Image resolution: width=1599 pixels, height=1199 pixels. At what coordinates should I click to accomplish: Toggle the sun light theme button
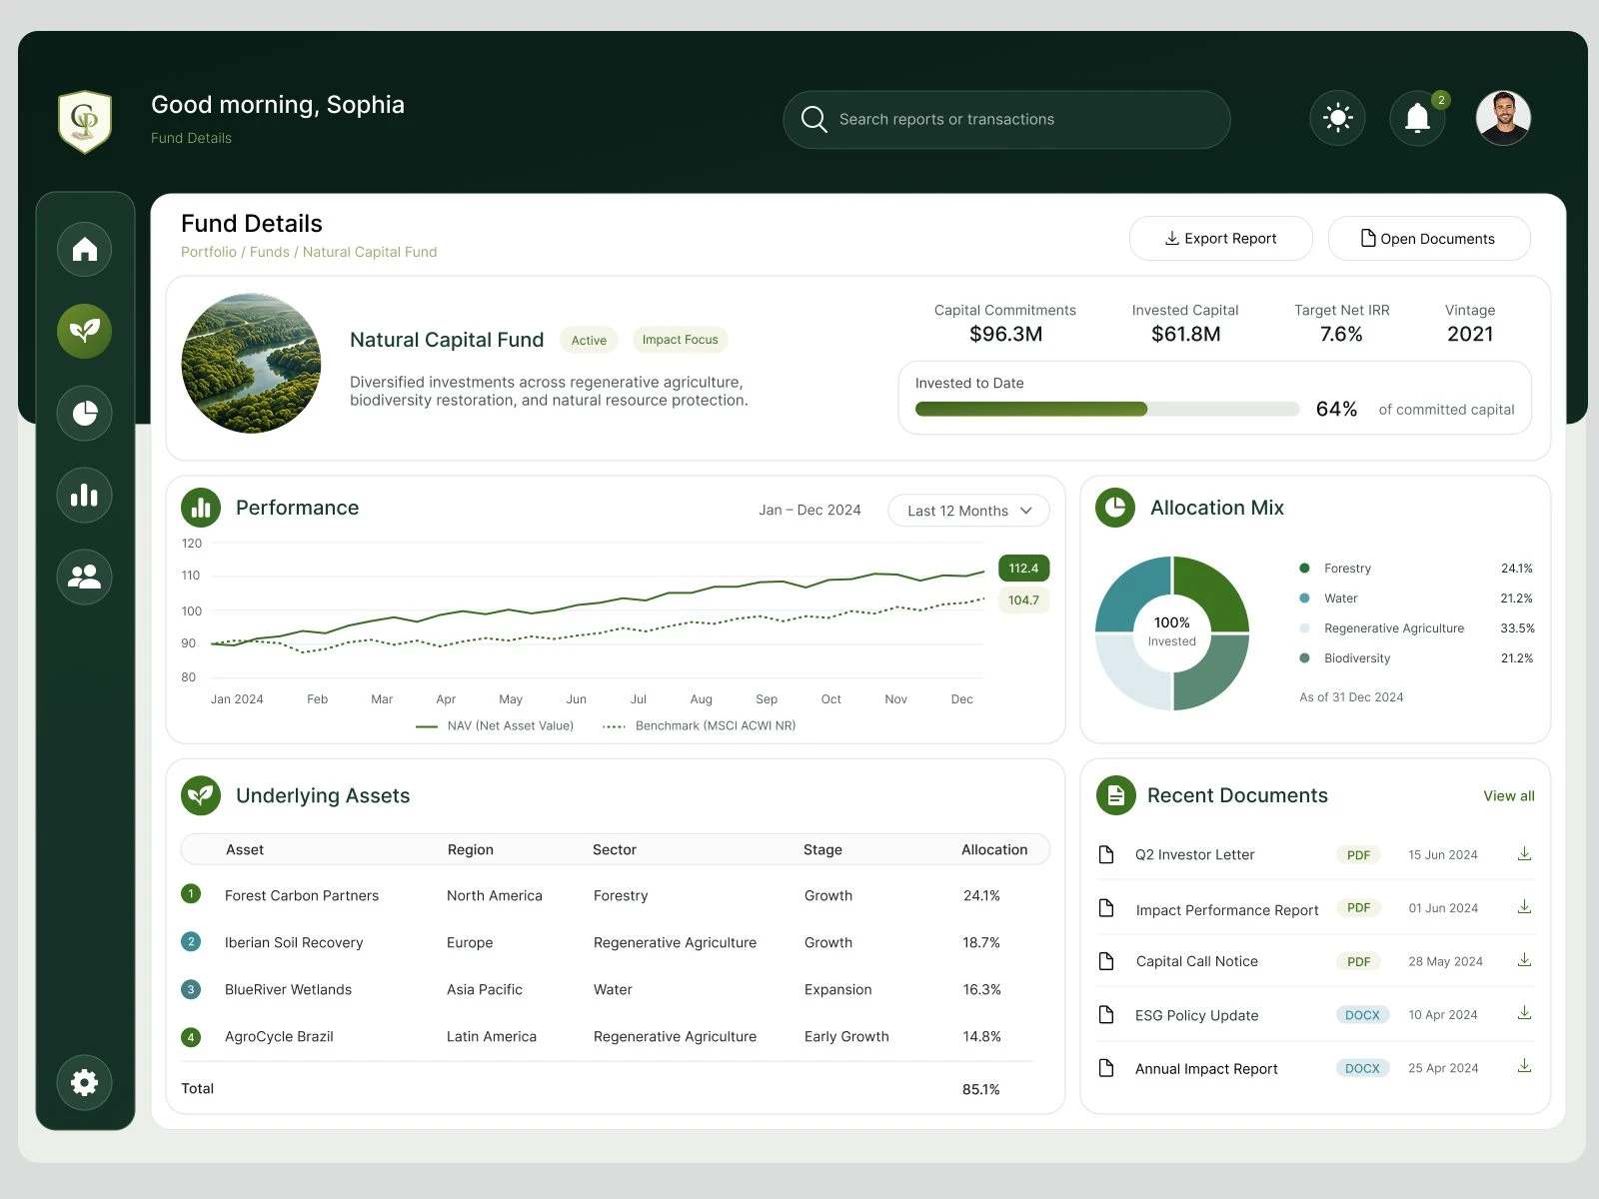click(1337, 118)
